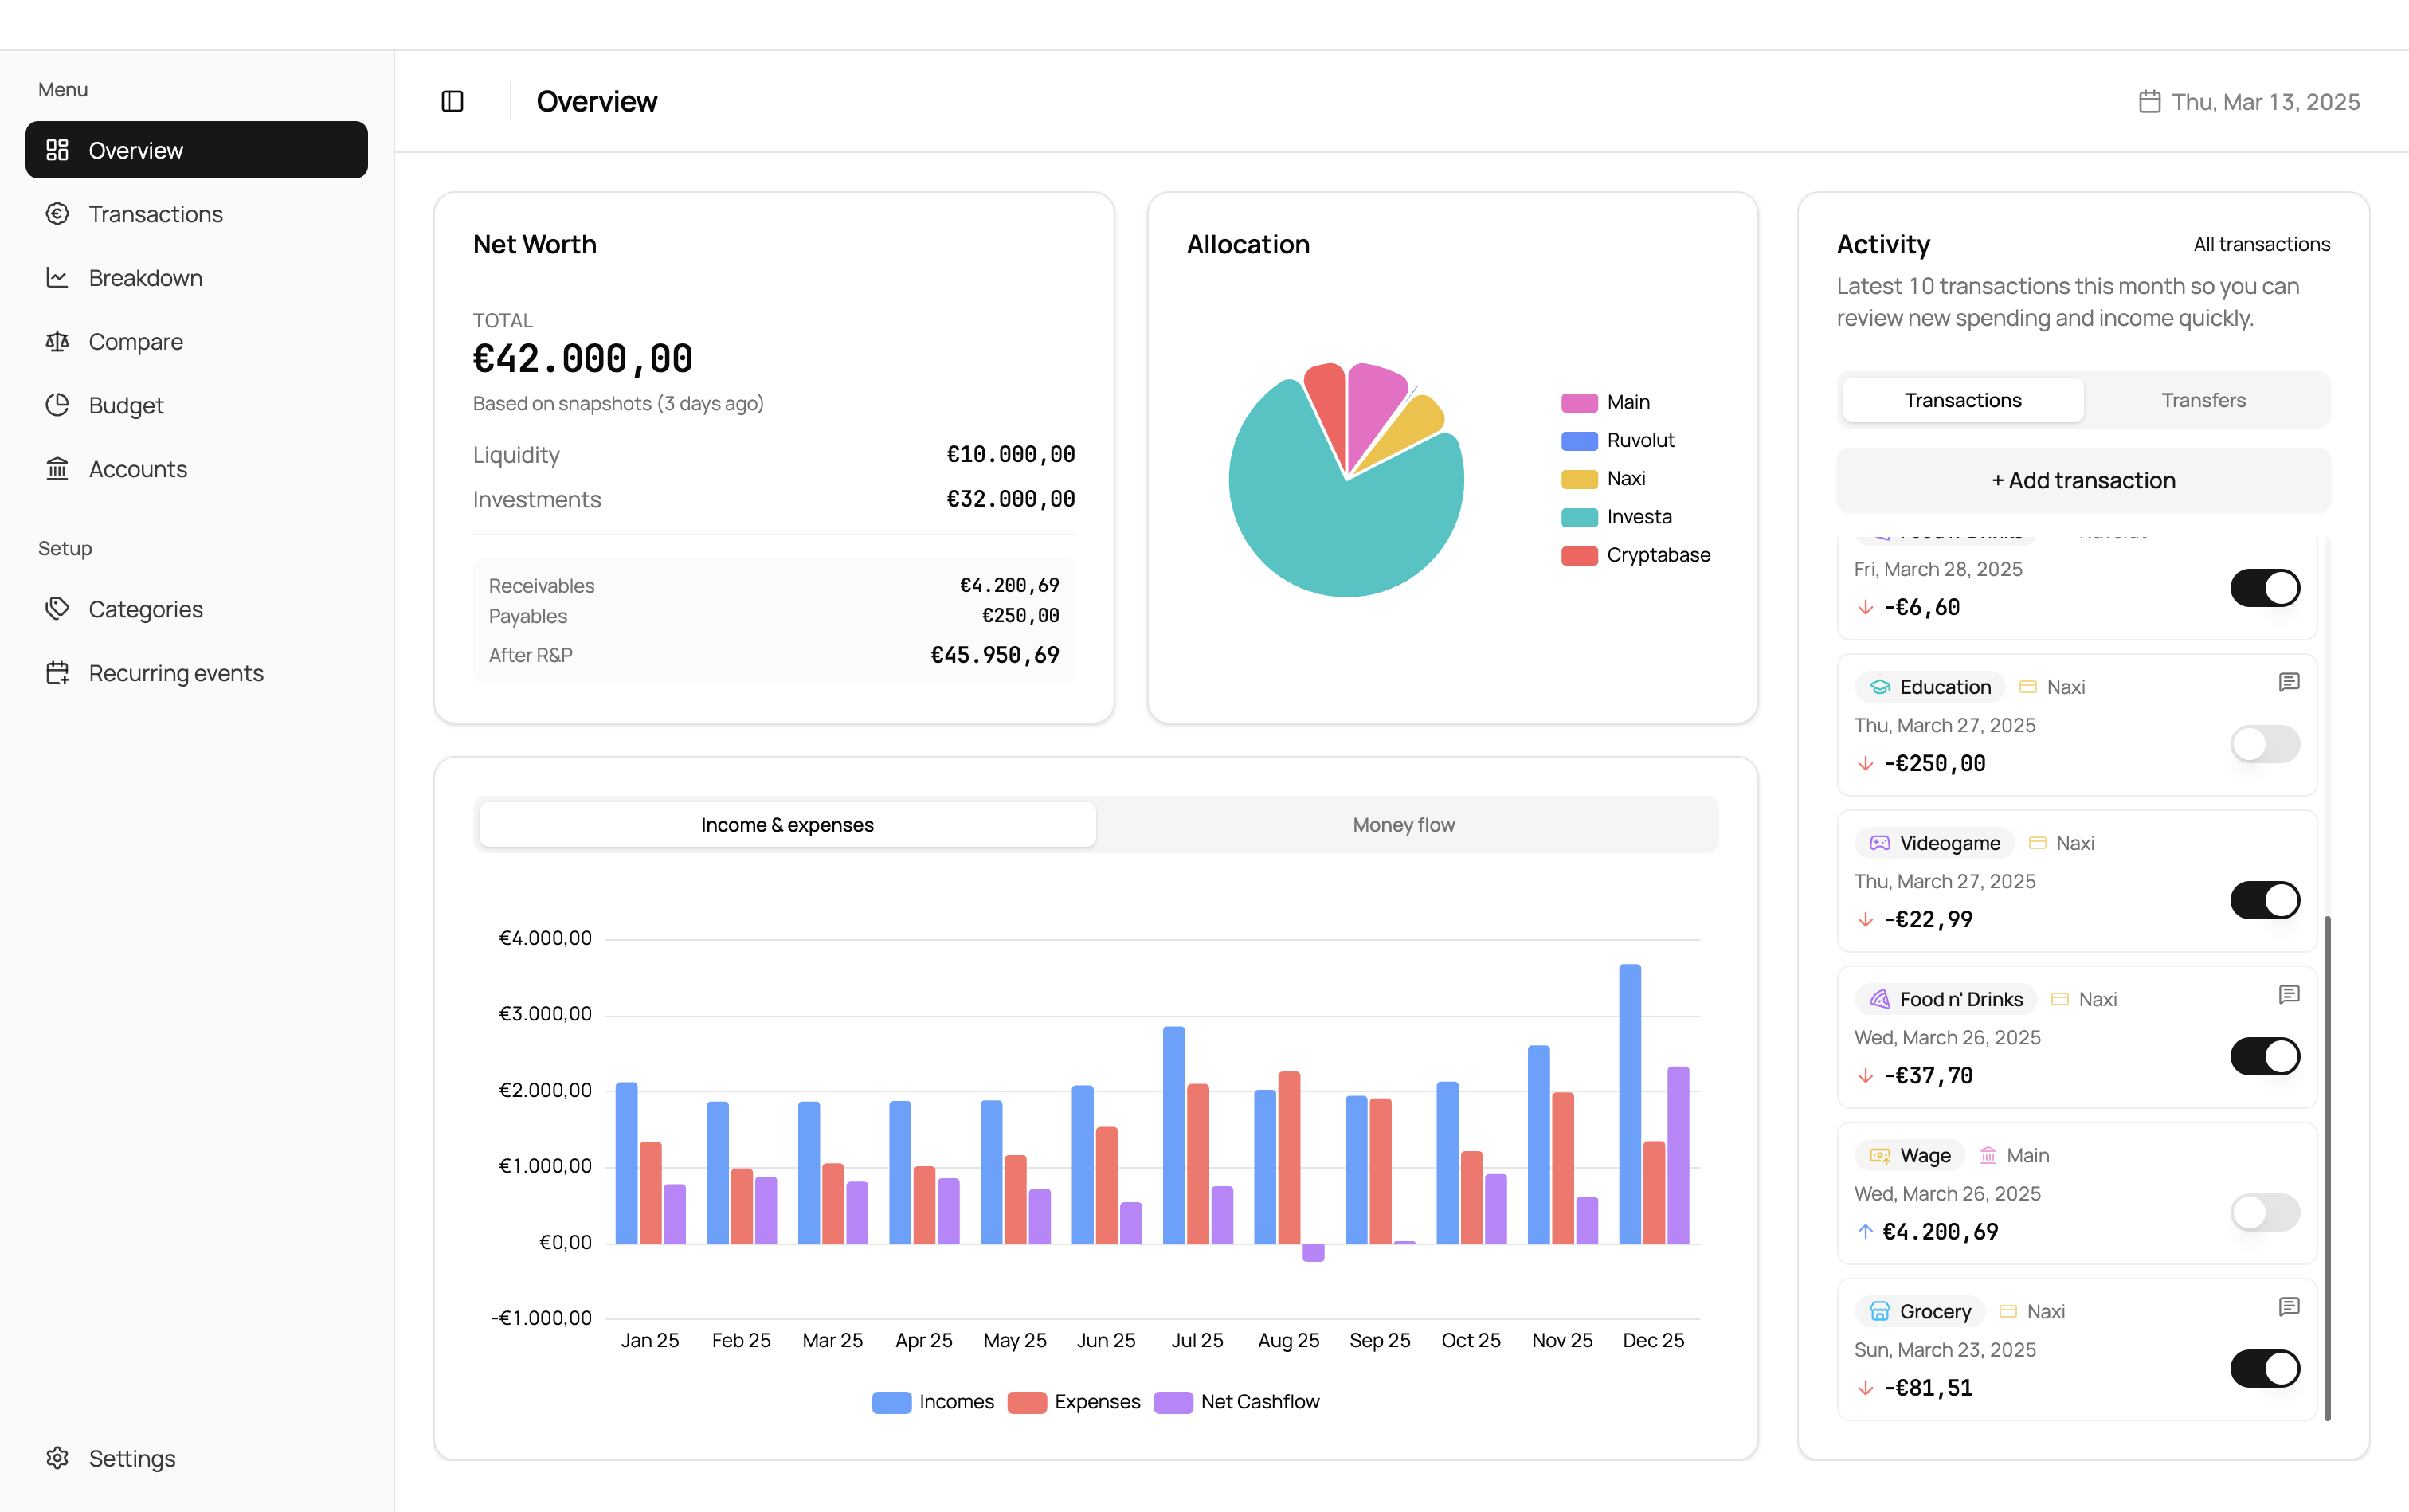Switch to the Money flow tab

pyautogui.click(x=1404, y=825)
